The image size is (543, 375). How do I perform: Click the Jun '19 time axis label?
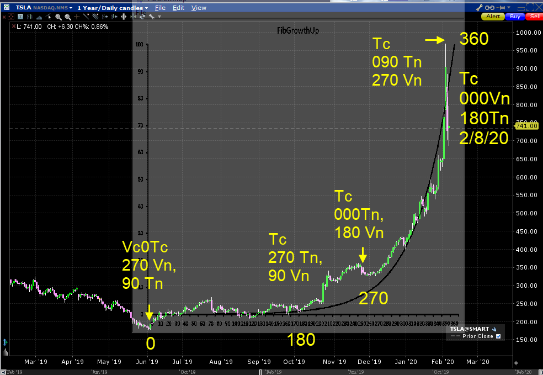[x=147, y=362]
